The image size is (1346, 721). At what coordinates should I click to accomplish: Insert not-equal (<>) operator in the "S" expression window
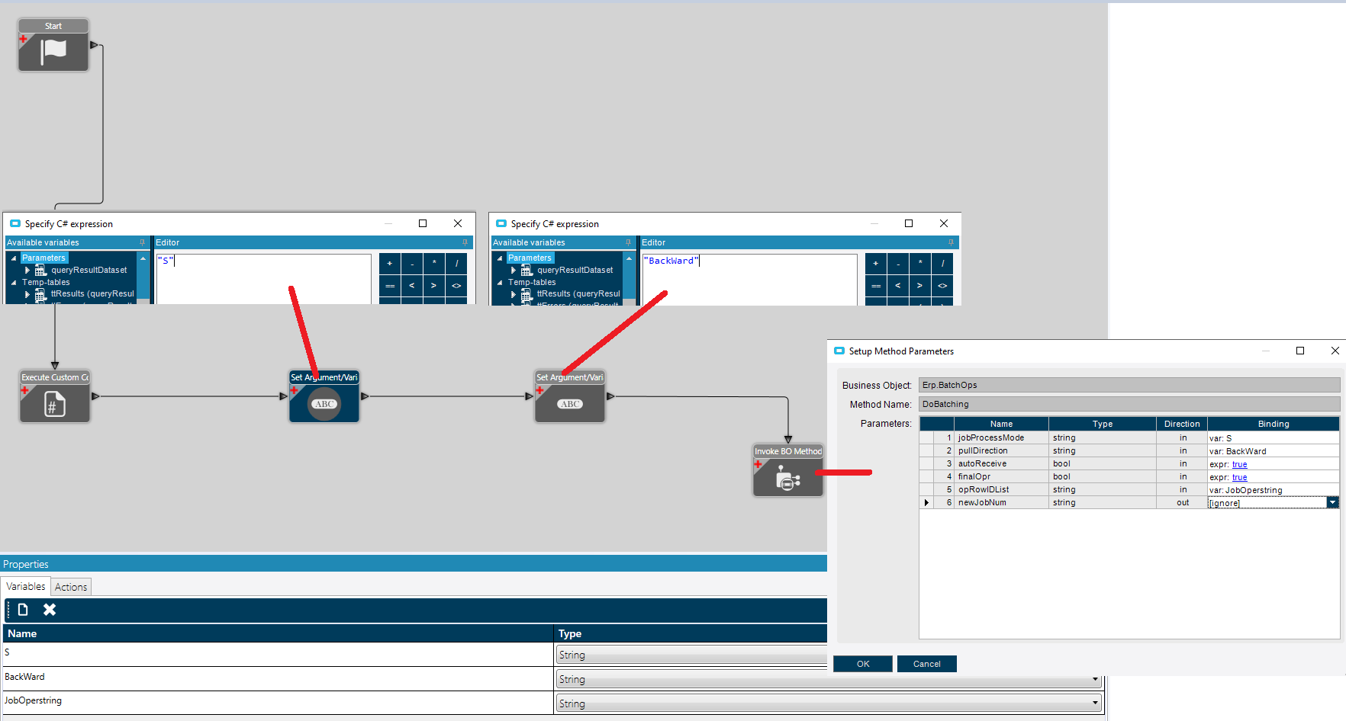click(x=456, y=286)
